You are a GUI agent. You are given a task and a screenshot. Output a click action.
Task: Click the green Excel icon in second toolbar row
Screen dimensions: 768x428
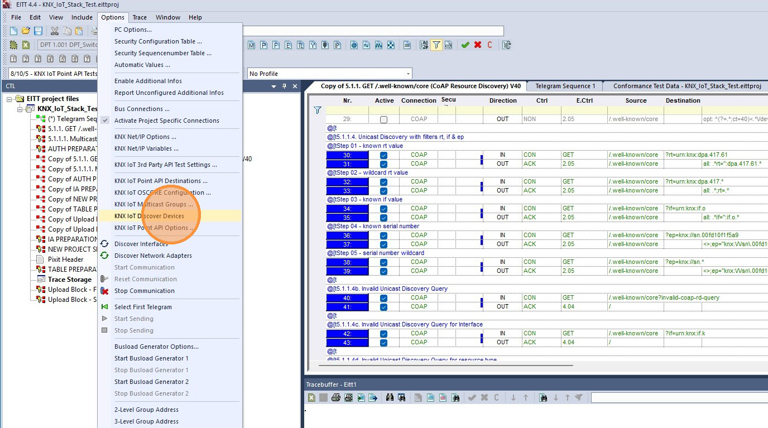tap(26, 45)
